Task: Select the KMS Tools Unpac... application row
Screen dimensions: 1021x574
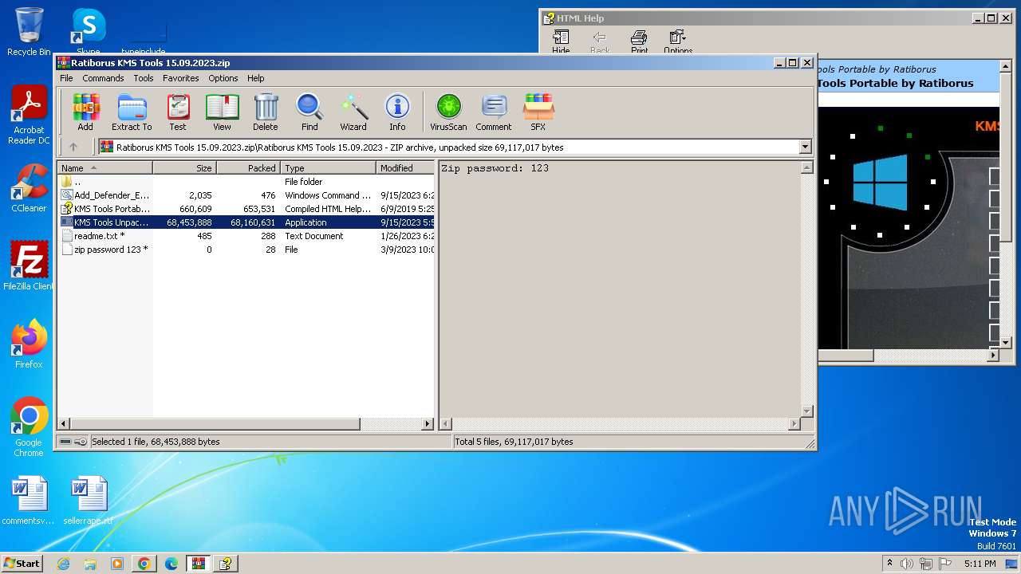Action: click(x=247, y=222)
